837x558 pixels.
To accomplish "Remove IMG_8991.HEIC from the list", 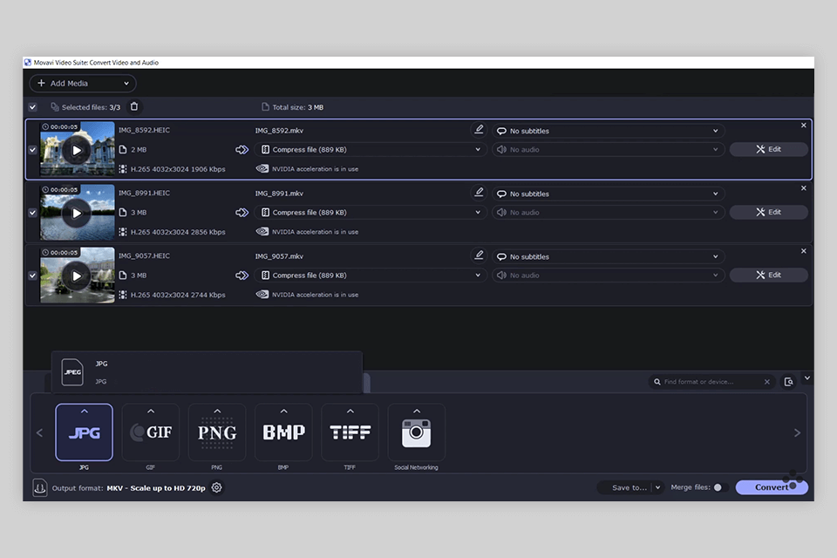I will point(803,188).
